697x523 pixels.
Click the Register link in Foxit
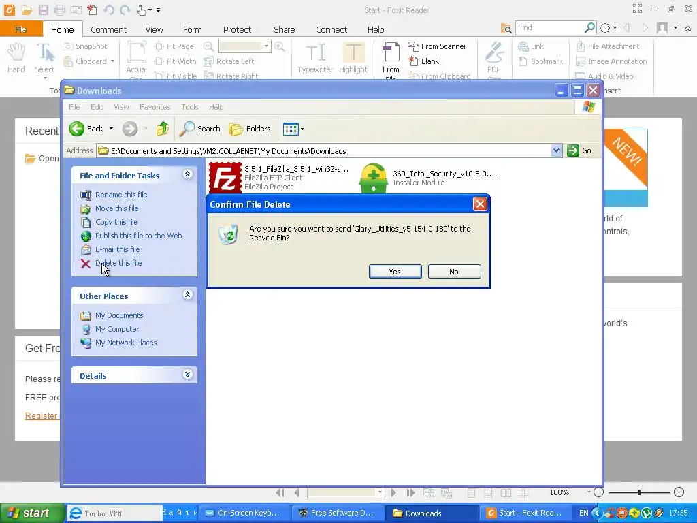pos(41,416)
